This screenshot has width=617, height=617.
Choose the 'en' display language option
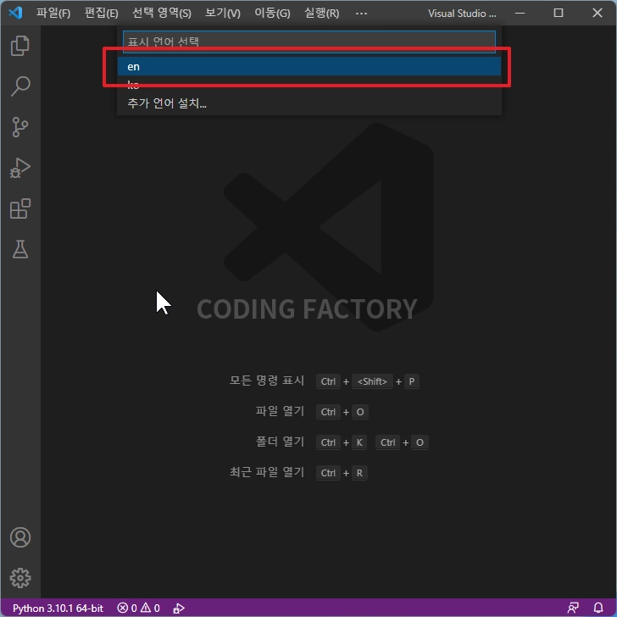tap(309, 66)
